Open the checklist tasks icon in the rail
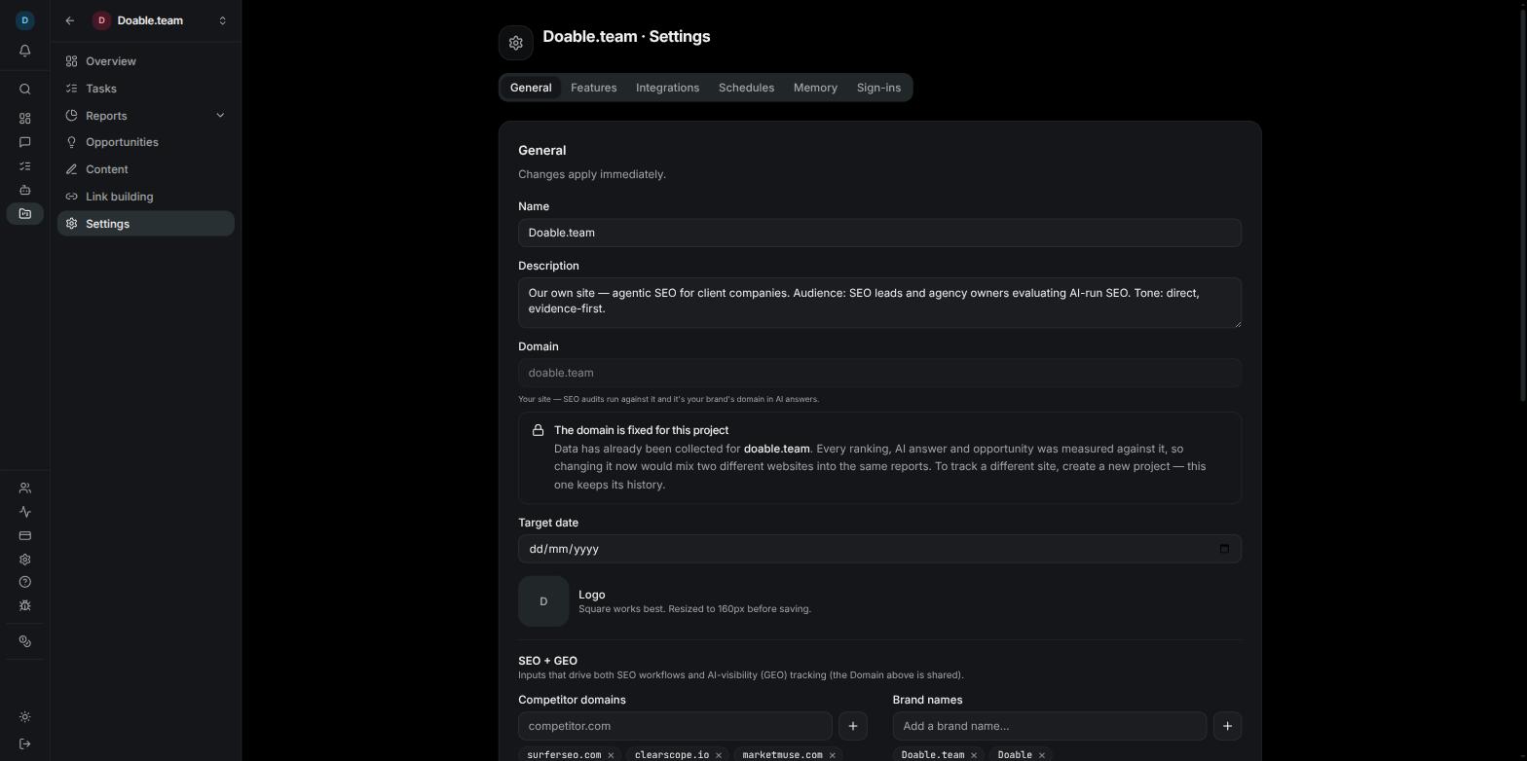Screen dimensions: 1527x761 tap(25, 166)
